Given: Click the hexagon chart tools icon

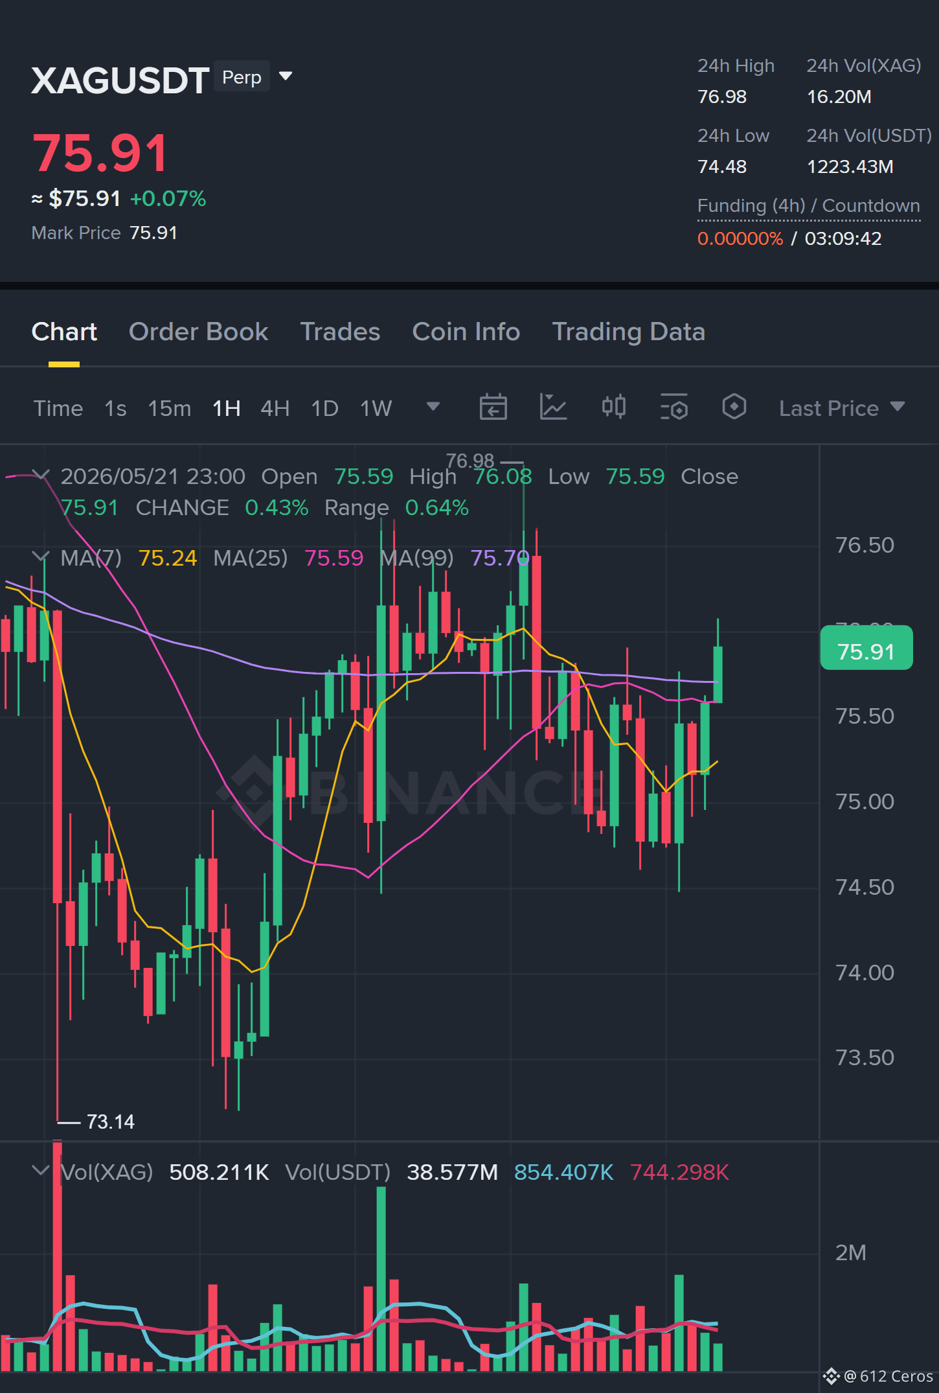Looking at the screenshot, I should click(x=734, y=407).
